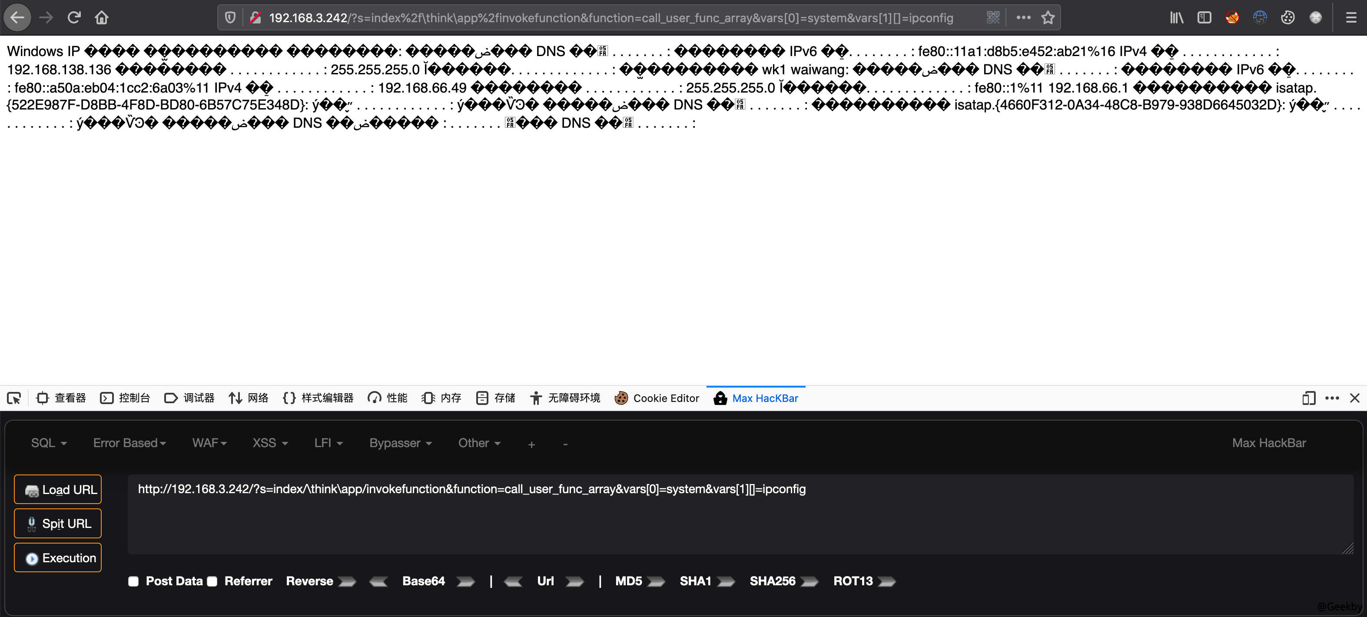Click the Load URL button
The width and height of the screenshot is (1367, 617).
(x=57, y=489)
